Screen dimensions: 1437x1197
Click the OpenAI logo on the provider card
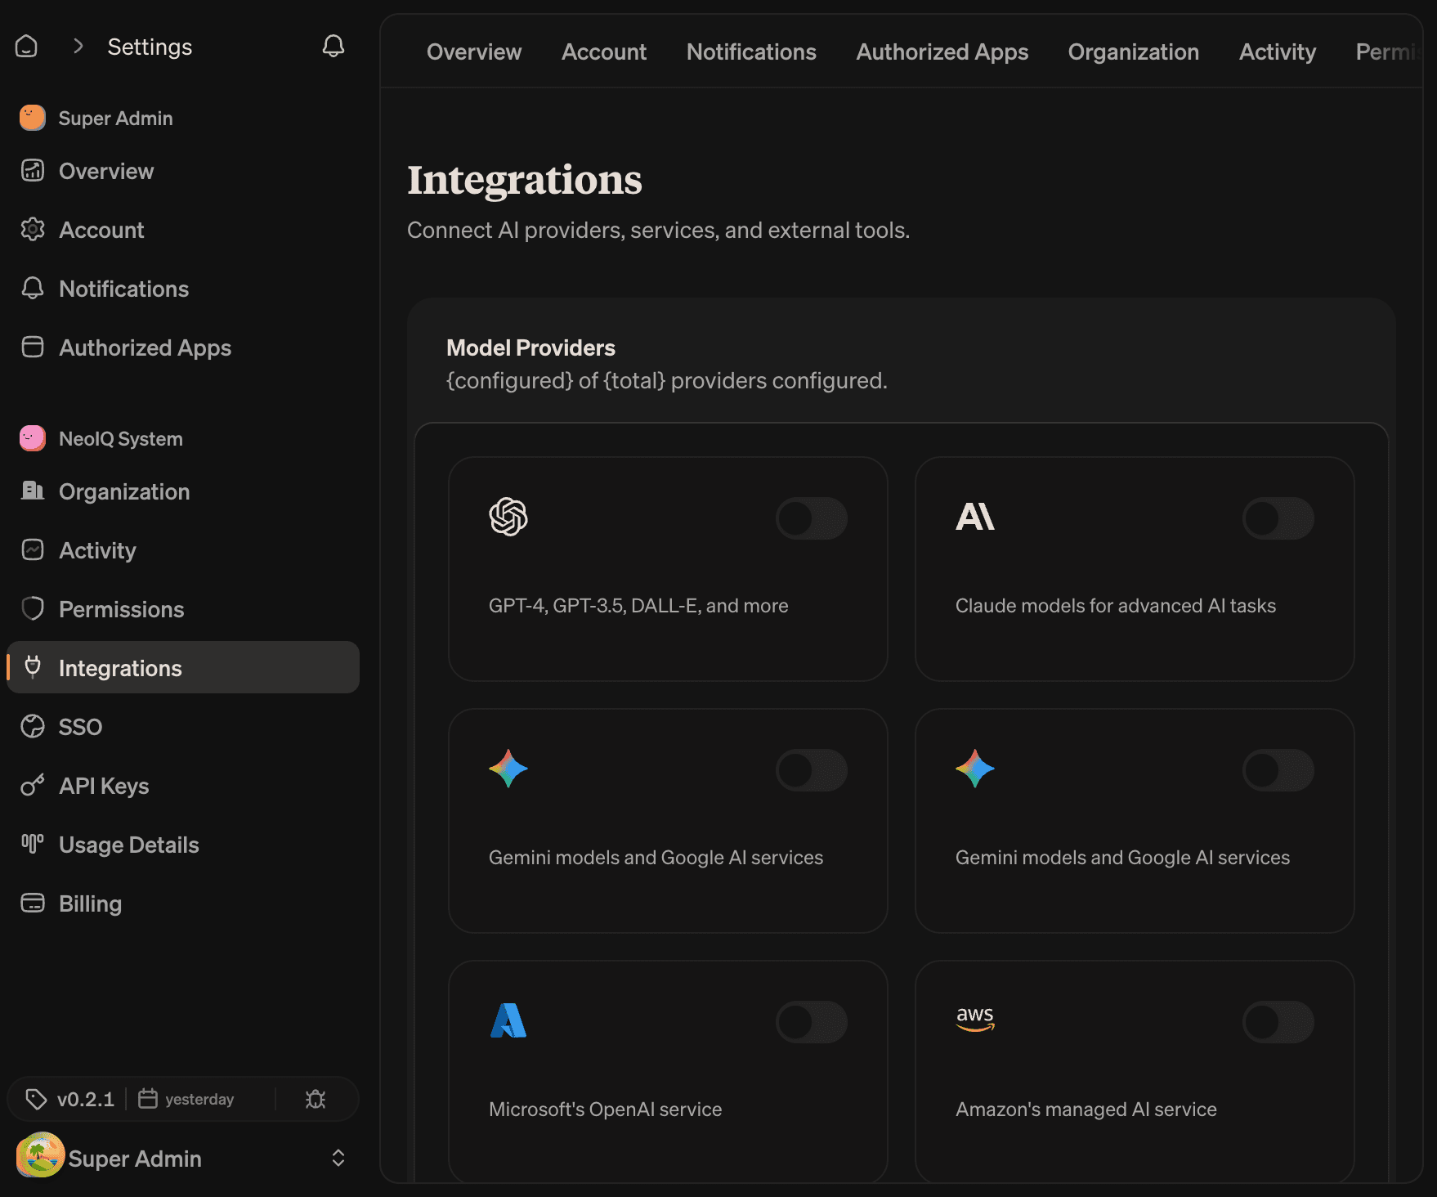pos(508,517)
